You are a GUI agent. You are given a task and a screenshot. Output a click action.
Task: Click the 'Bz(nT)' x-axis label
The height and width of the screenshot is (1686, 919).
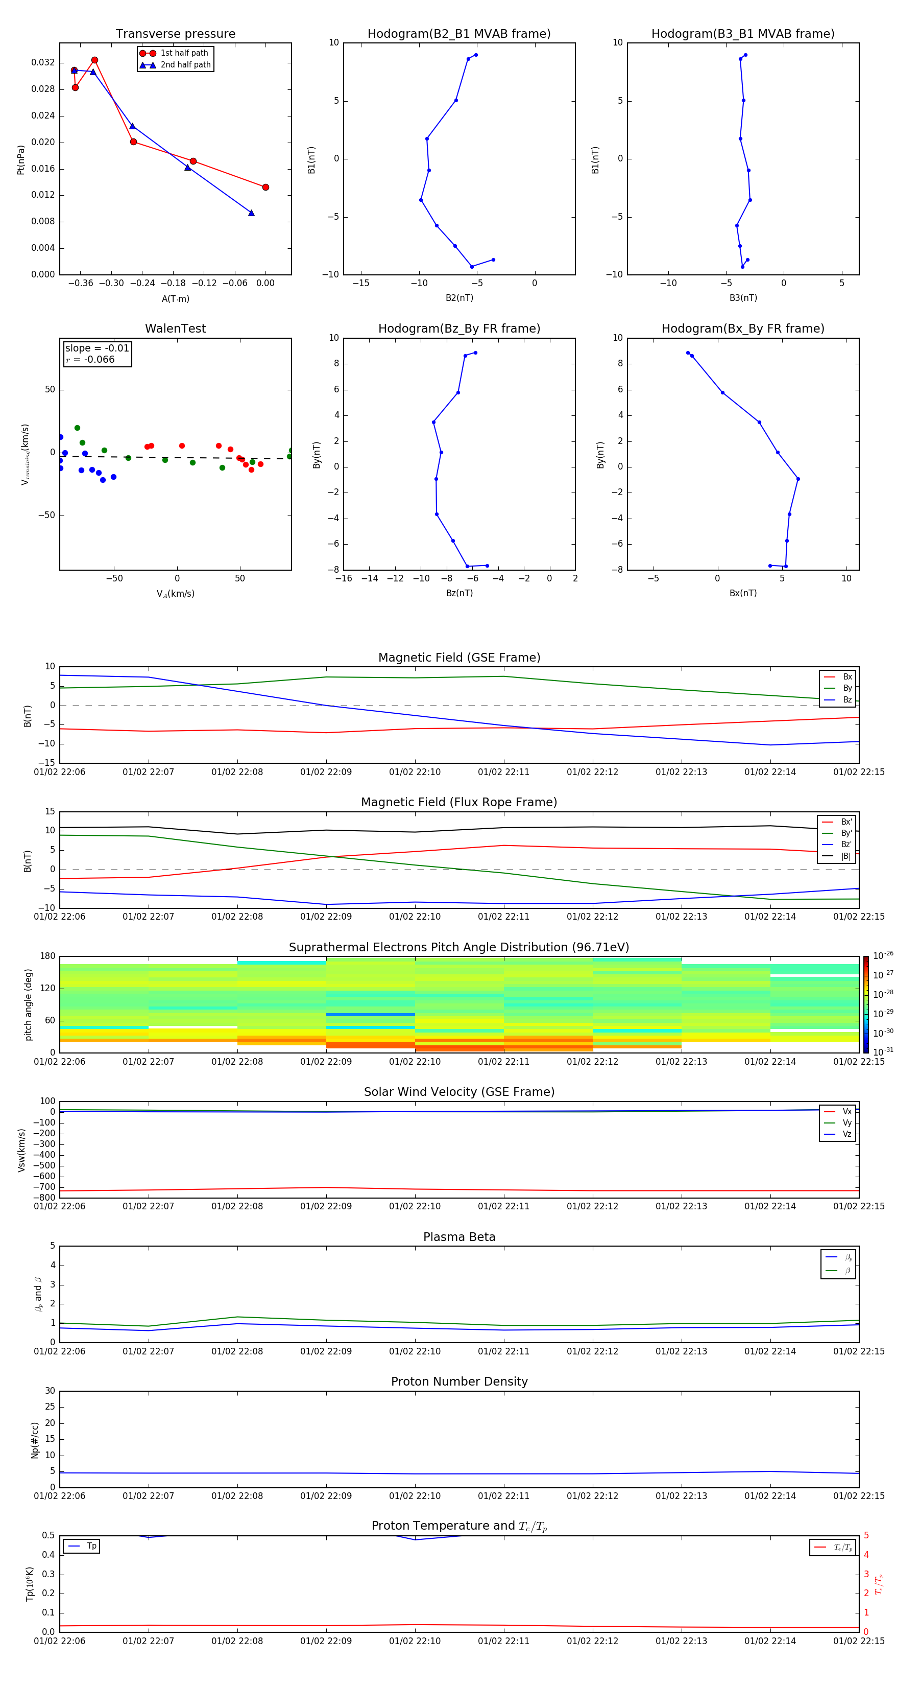tap(459, 593)
